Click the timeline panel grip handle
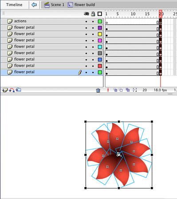This screenshot has width=177, height=199. [4, 14]
